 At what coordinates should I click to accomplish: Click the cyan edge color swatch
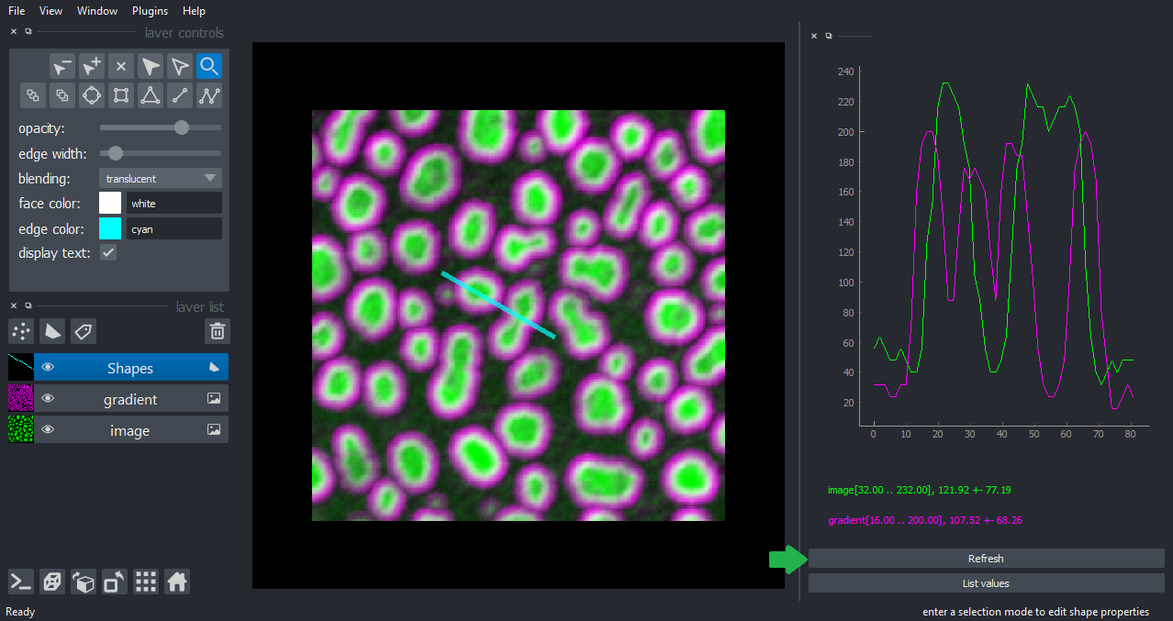(110, 228)
